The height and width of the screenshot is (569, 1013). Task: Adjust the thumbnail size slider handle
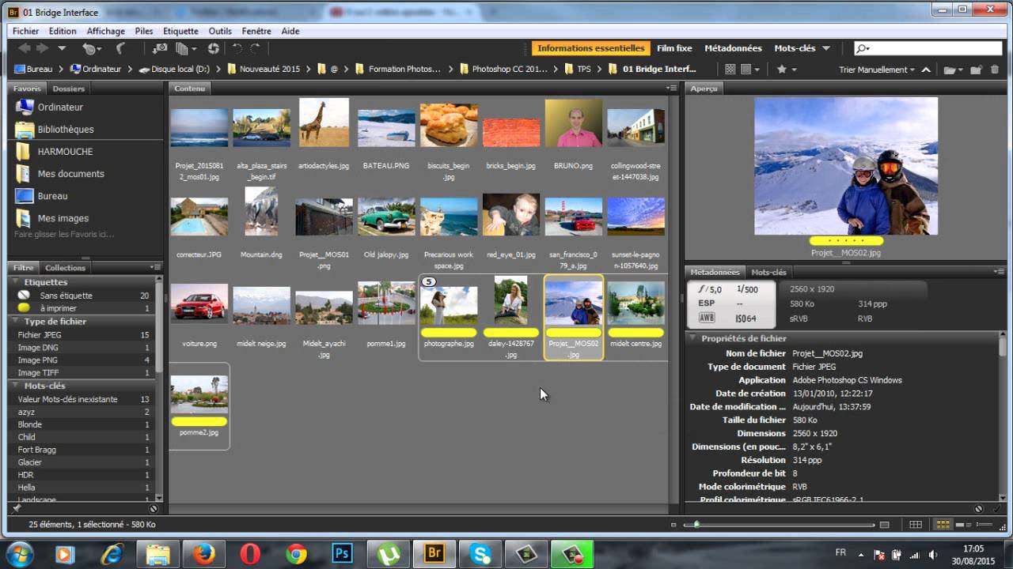tap(696, 525)
